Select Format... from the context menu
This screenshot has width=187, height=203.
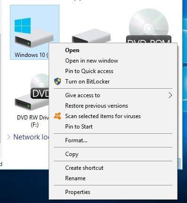[113, 140]
